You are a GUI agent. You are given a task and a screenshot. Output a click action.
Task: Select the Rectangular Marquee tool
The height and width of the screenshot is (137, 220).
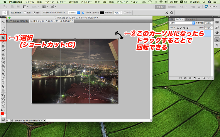(x=3, y=26)
